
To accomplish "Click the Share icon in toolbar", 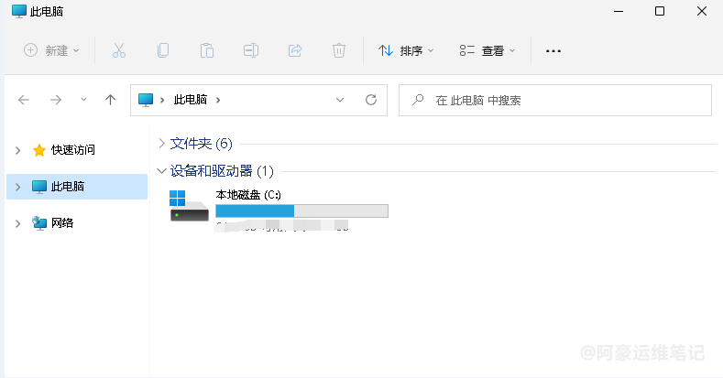I will tap(295, 51).
